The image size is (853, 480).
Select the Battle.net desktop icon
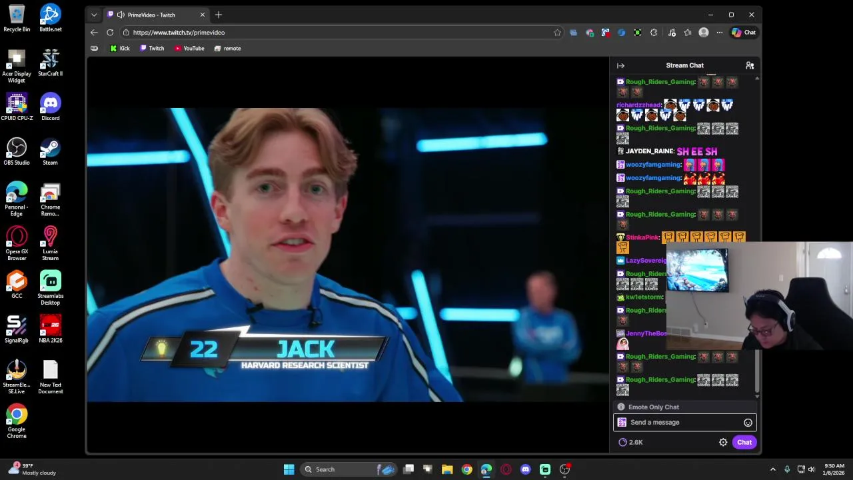(50, 18)
